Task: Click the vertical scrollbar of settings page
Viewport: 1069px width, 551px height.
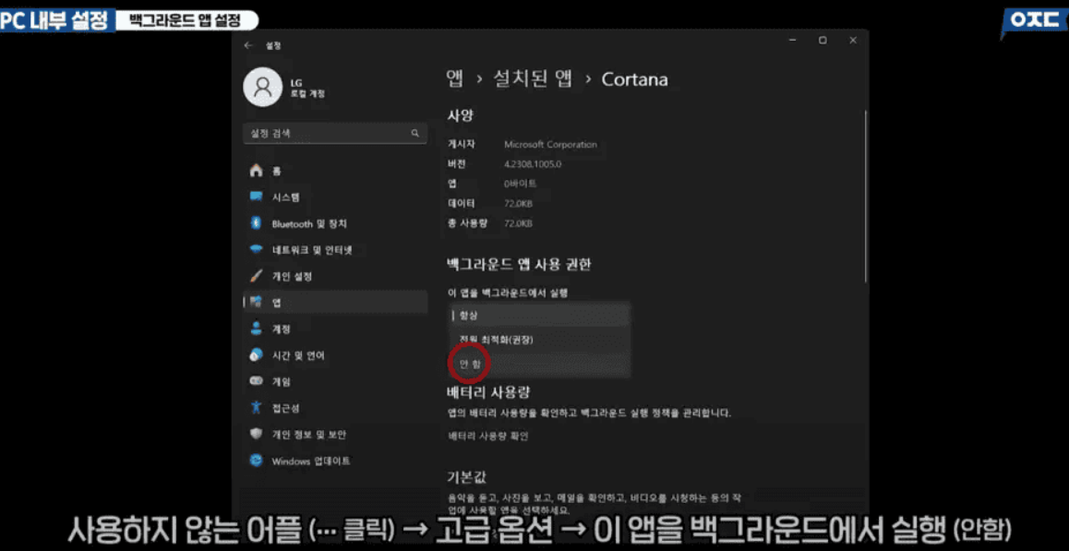Action: pyautogui.click(x=866, y=197)
